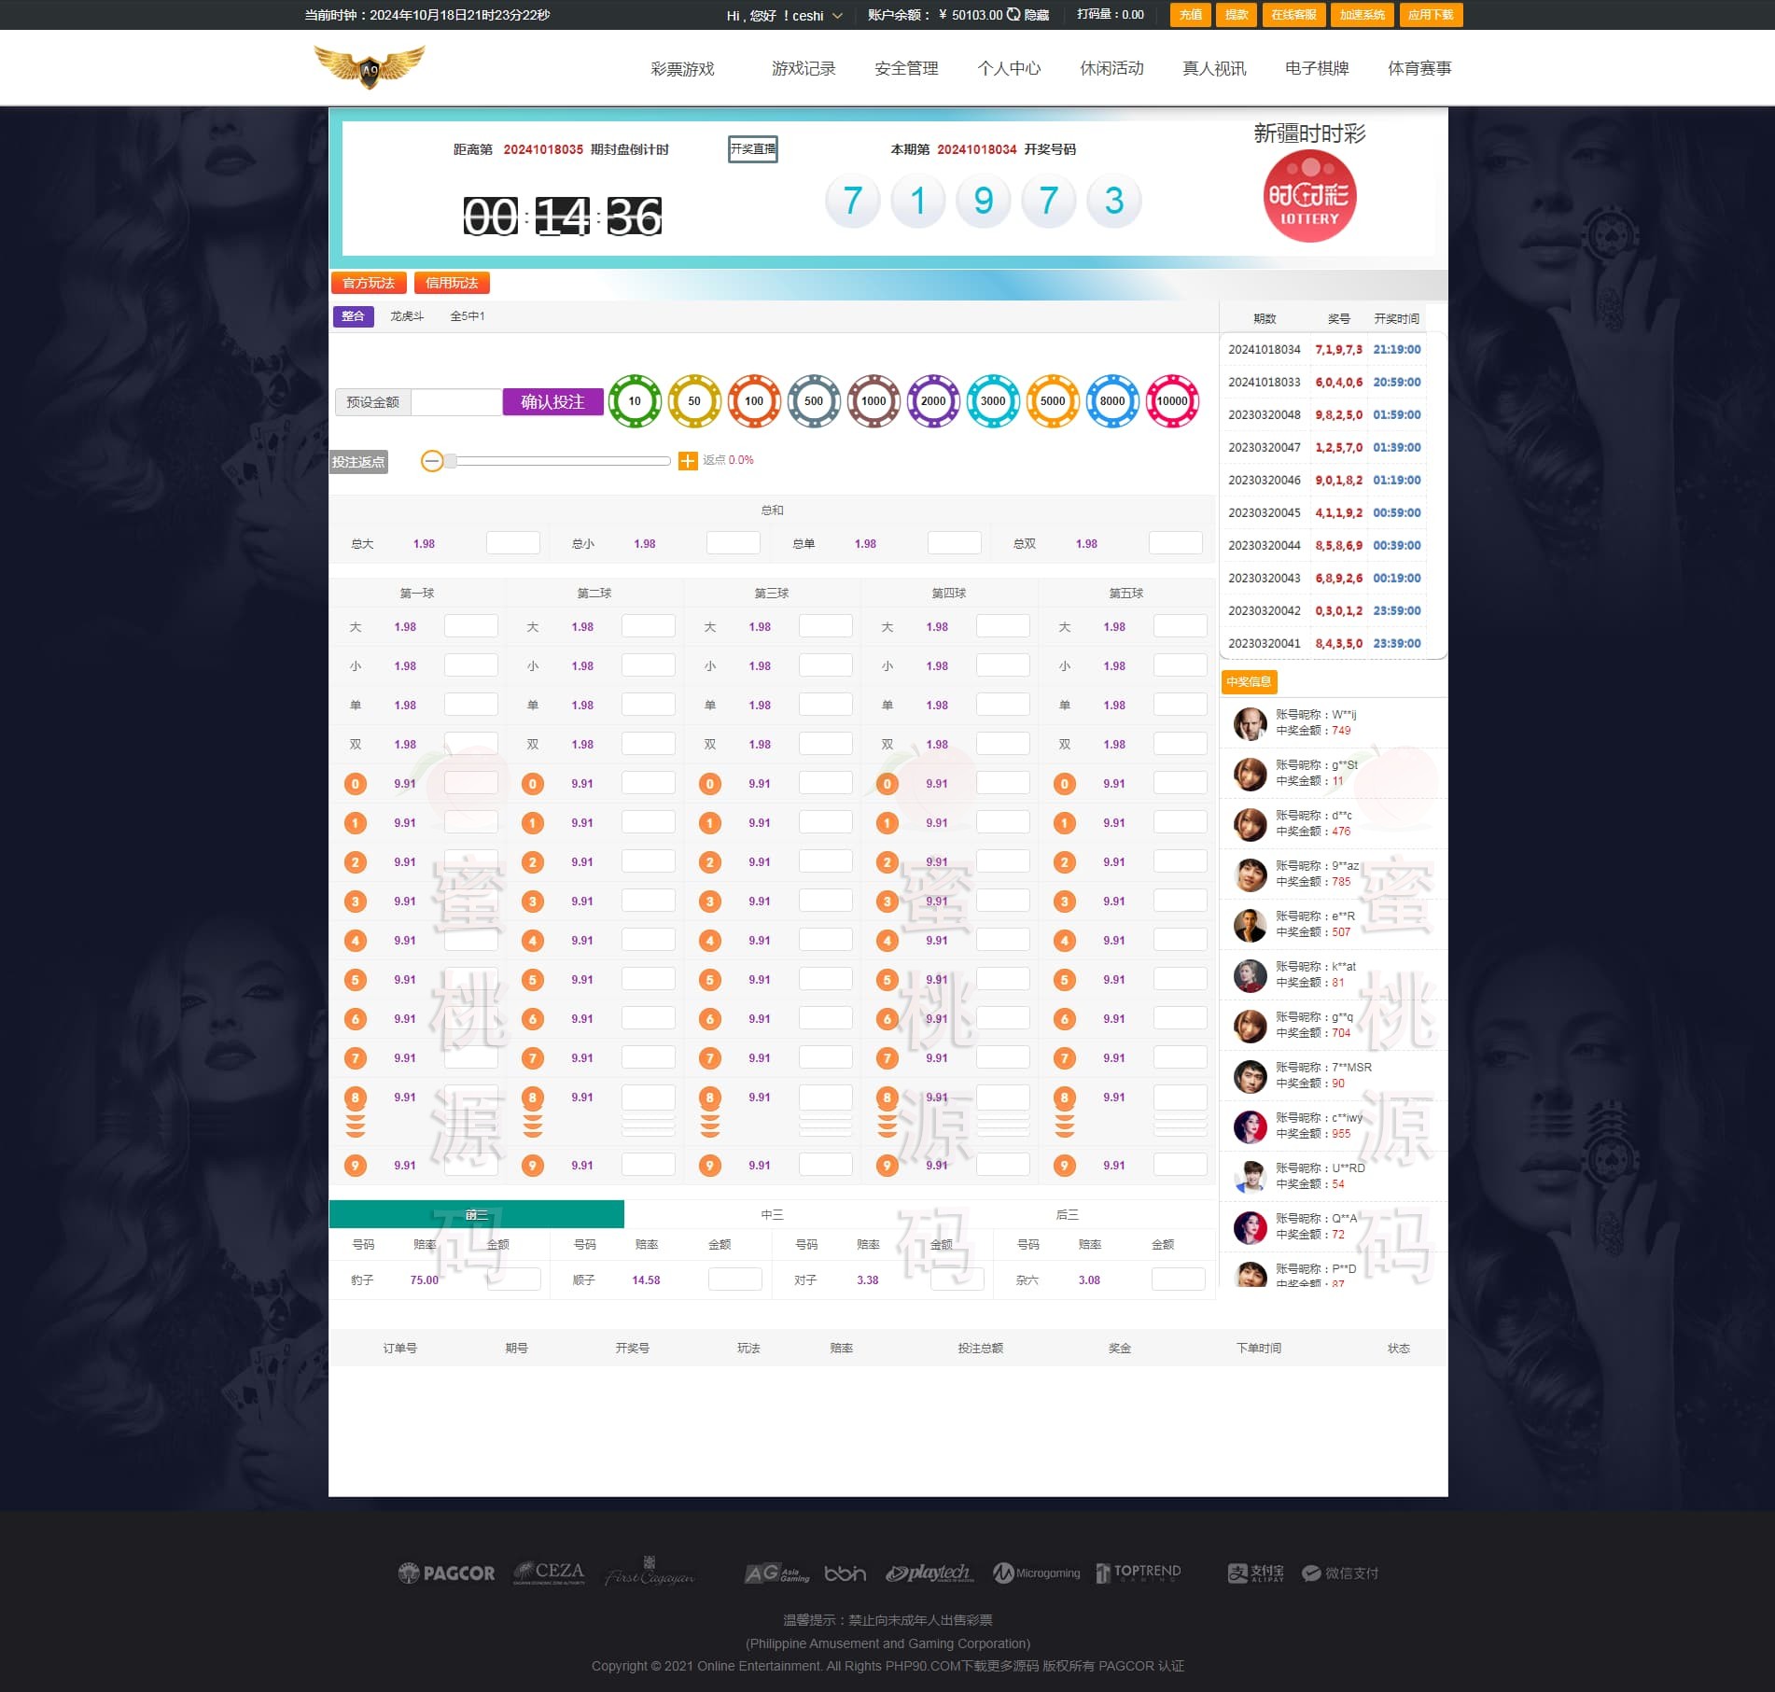
Task: Open the 彩票游戏 navigation menu
Action: coord(682,68)
